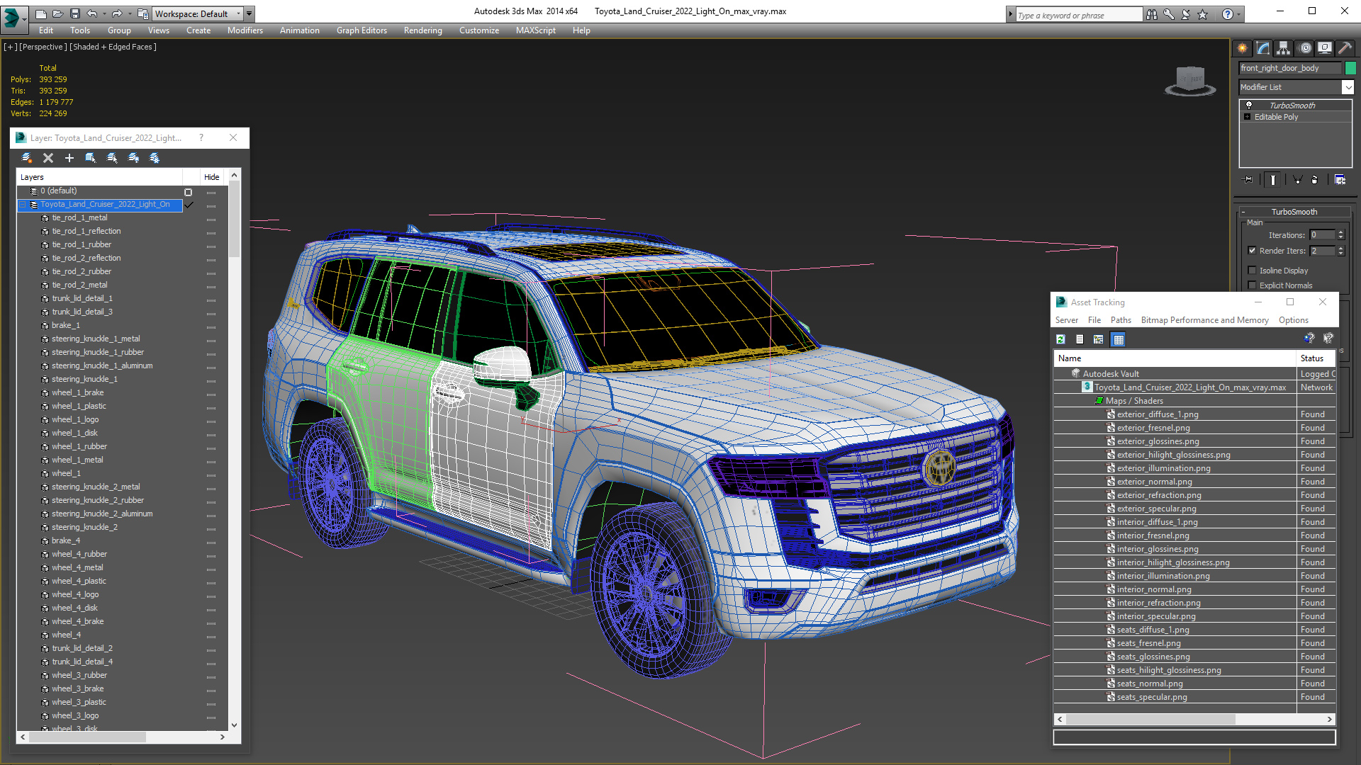Open the Help menu dropdown arrow

pos(1238,14)
